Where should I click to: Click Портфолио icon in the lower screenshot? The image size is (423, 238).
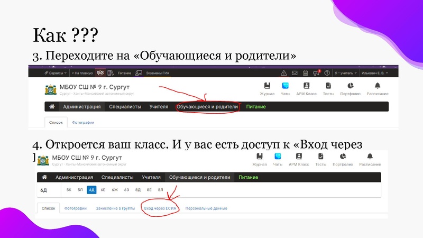342,159
